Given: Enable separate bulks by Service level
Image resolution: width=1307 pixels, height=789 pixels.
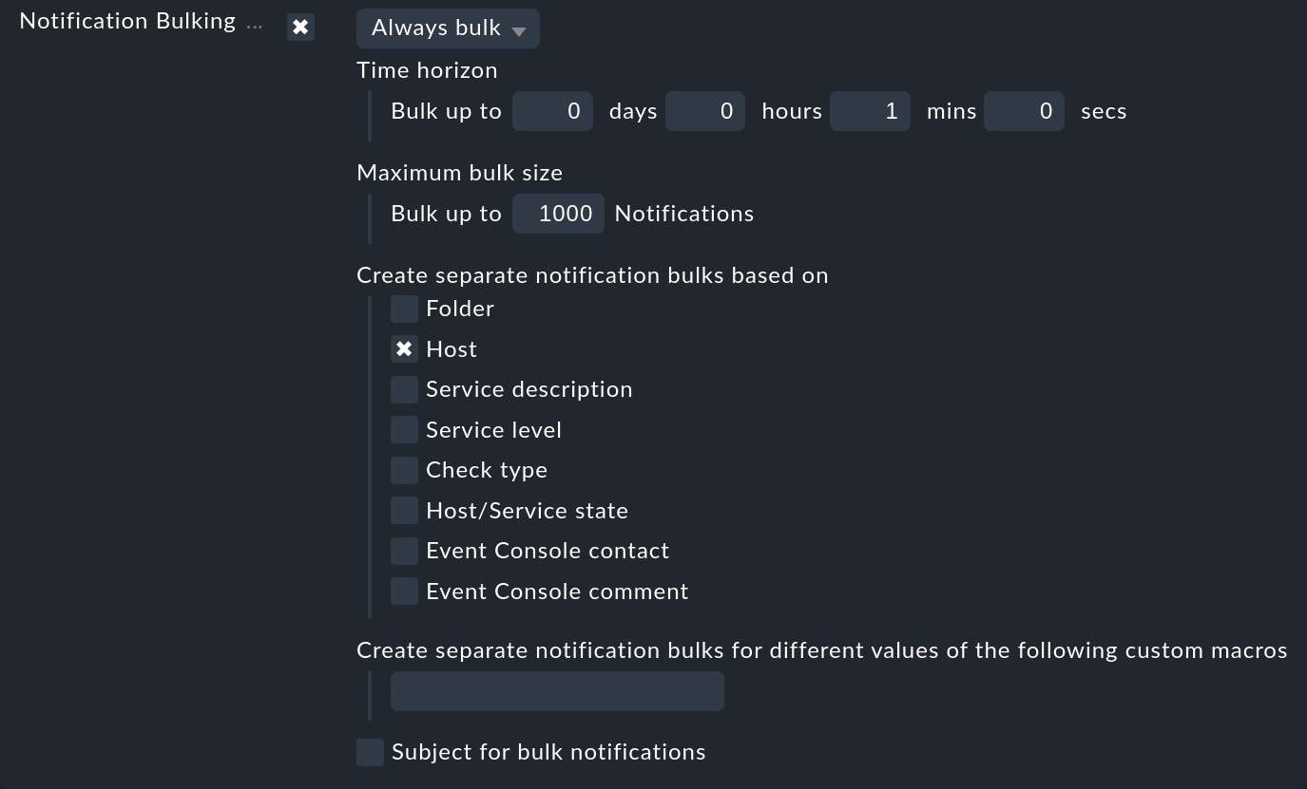Looking at the screenshot, I should 404,429.
